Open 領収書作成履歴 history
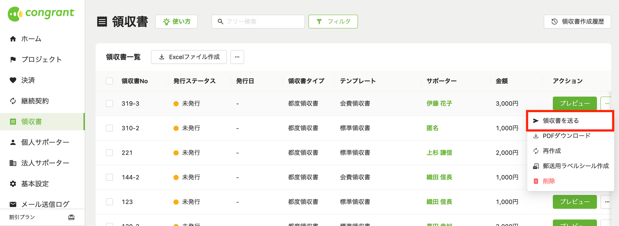This screenshot has height=226, width=619. tap(577, 22)
